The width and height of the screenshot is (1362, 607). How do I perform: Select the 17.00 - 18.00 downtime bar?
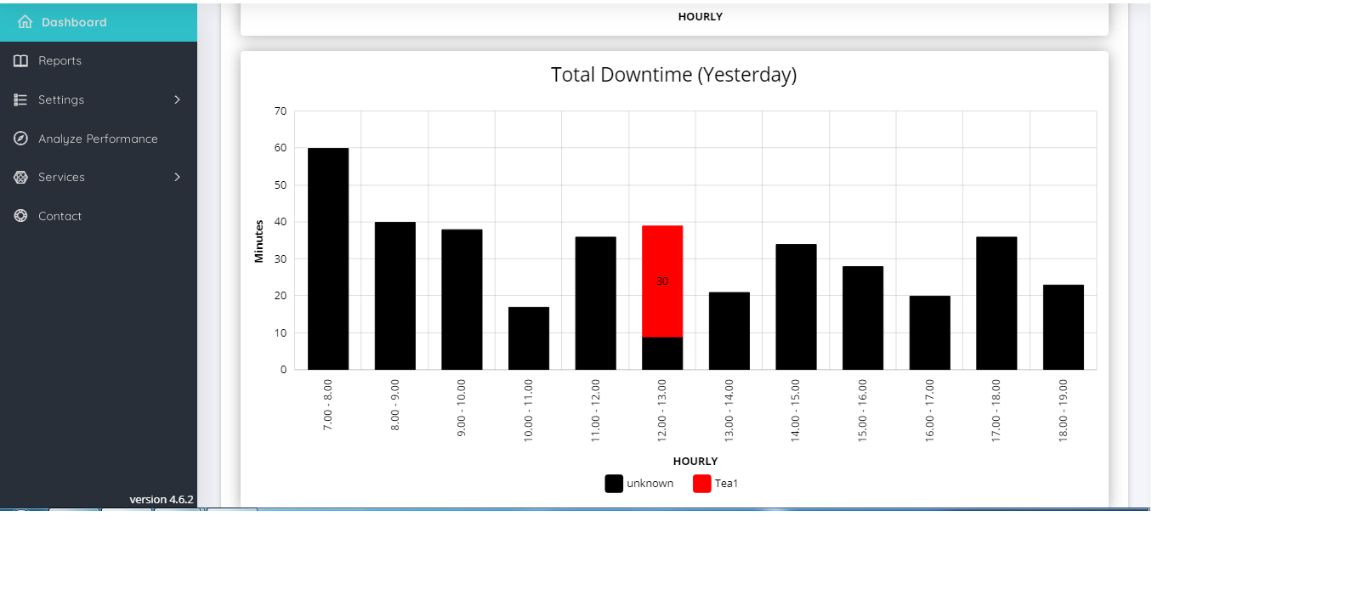pos(996,303)
